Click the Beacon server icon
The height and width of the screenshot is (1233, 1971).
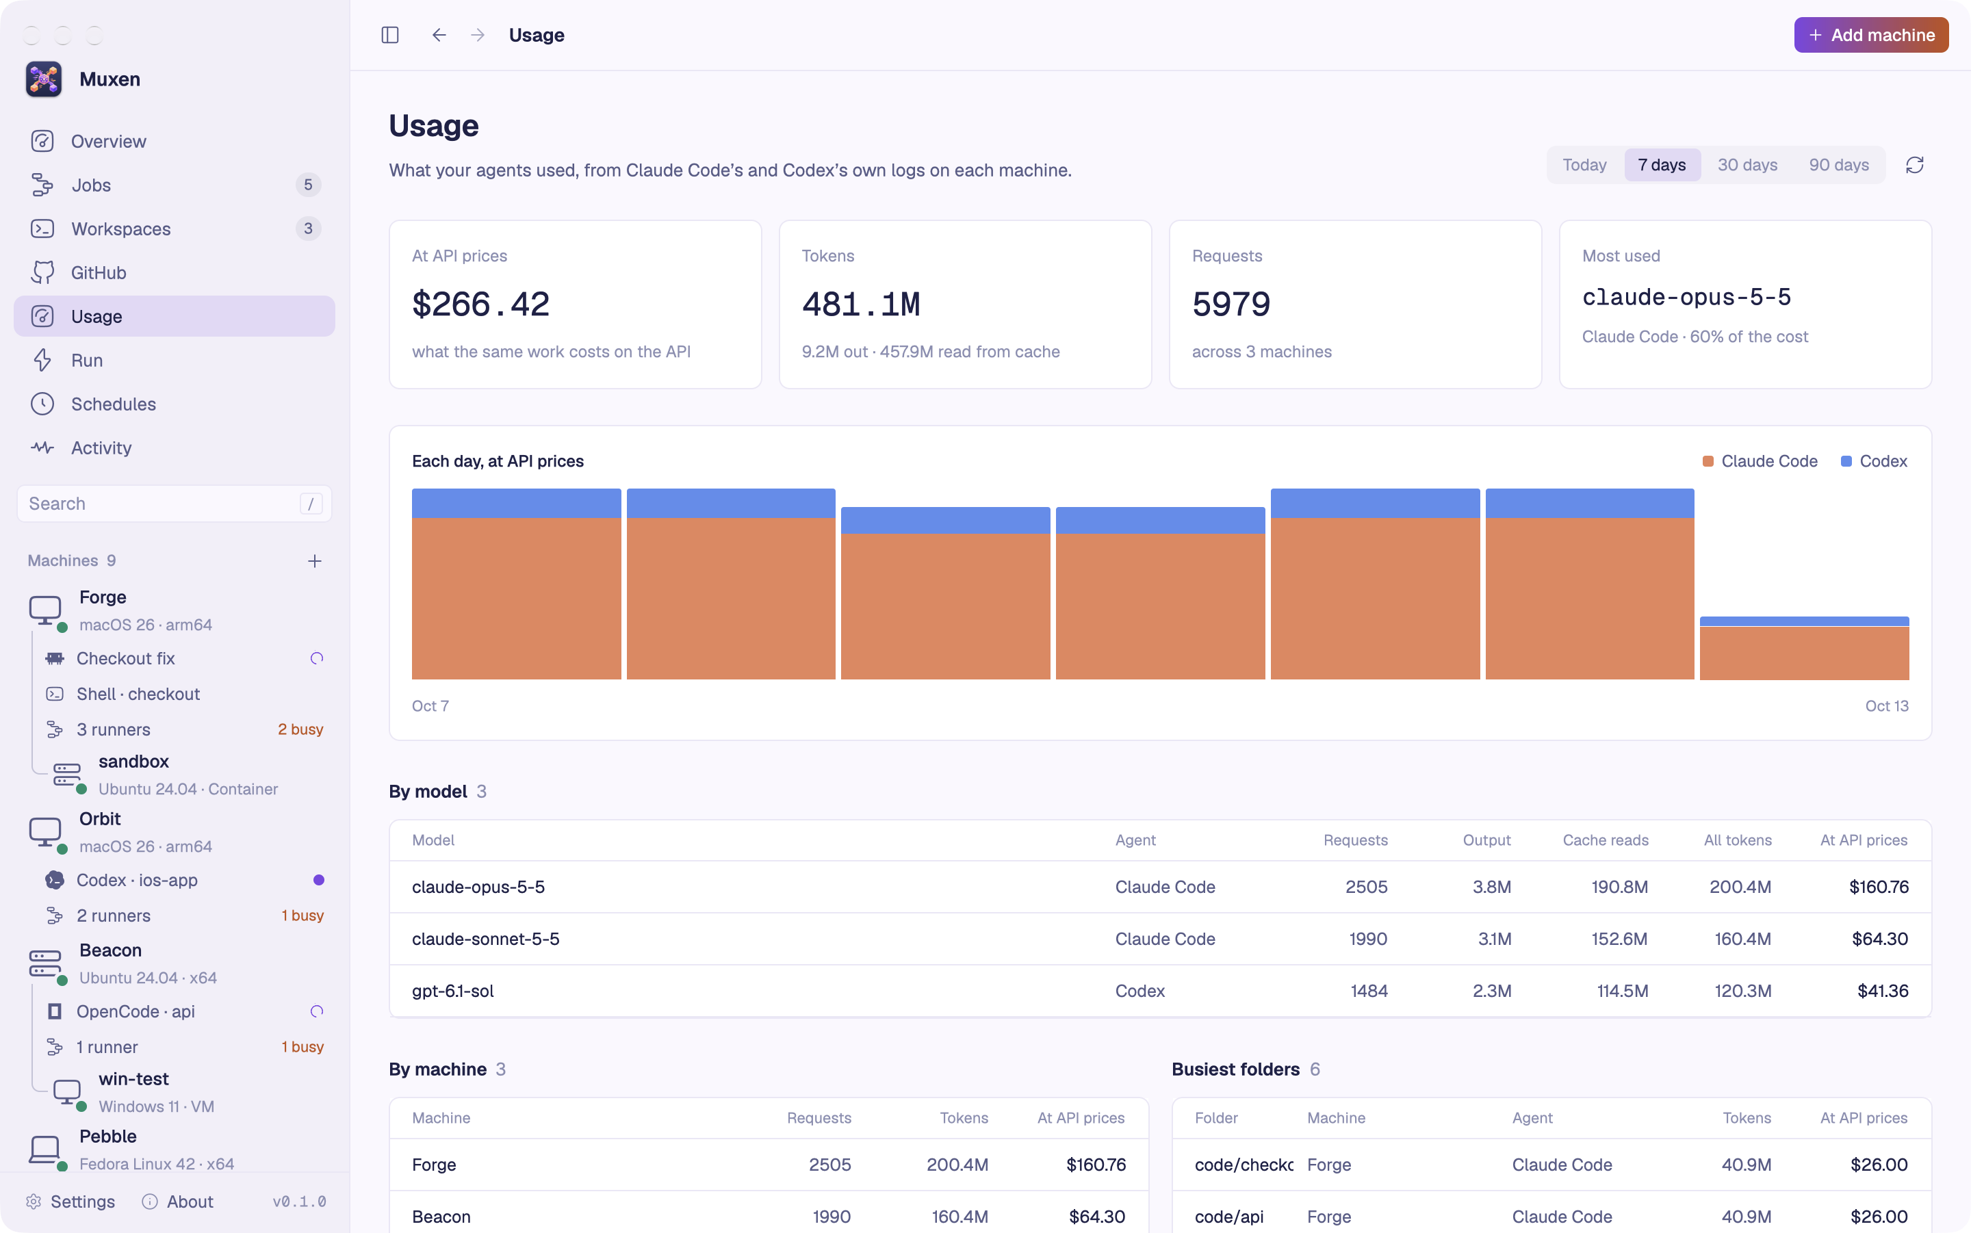pos(45,963)
